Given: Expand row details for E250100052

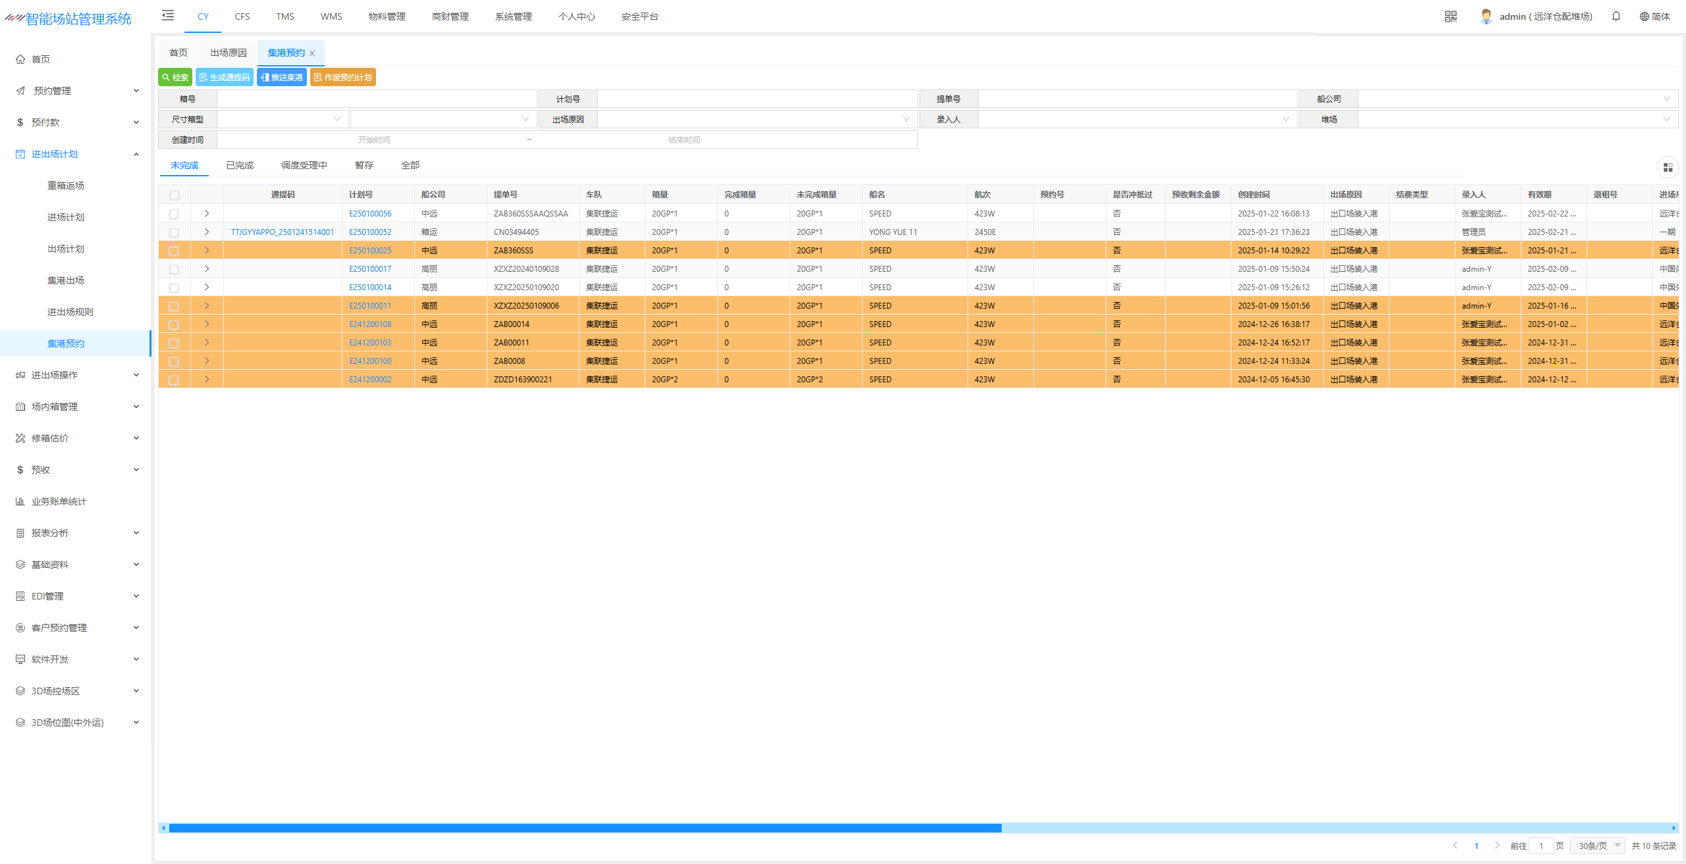Looking at the screenshot, I should [x=207, y=232].
